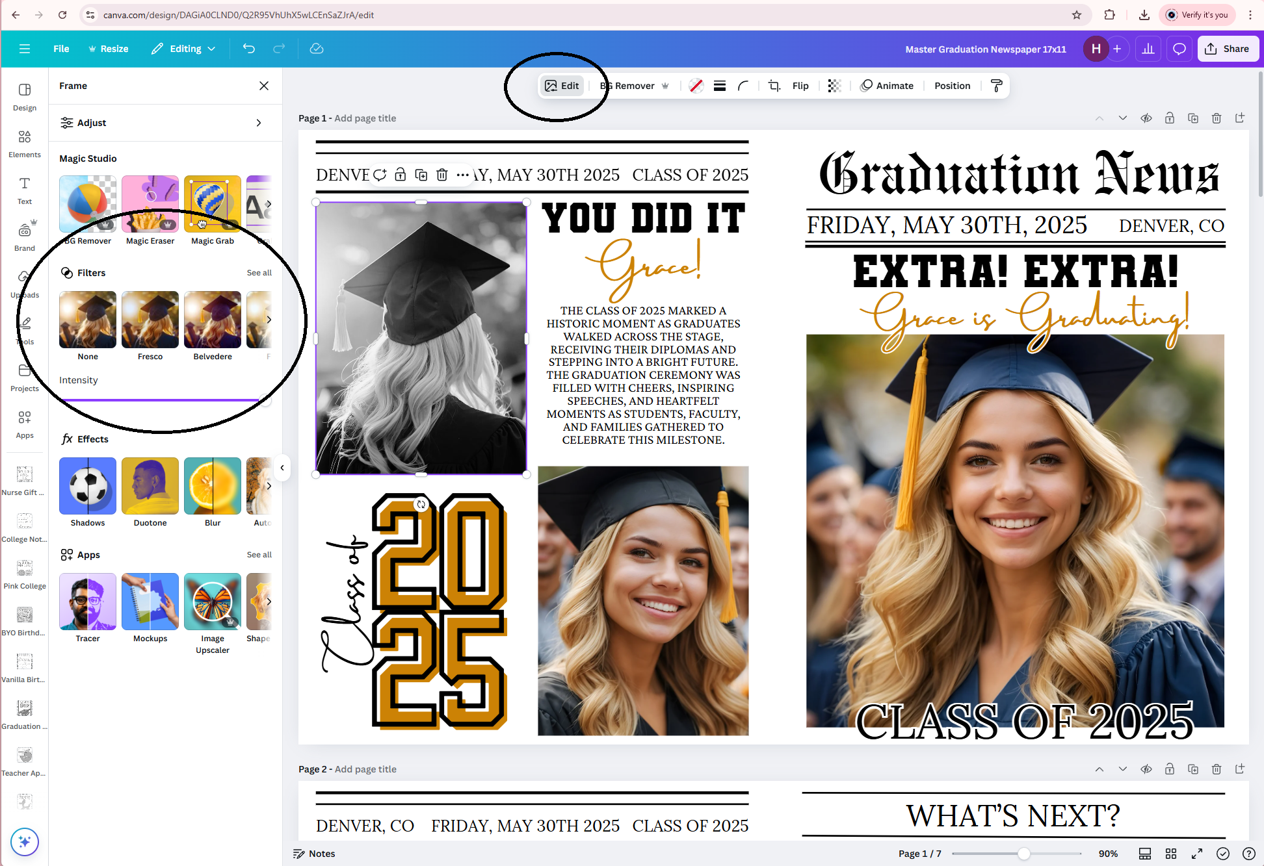Show more Effects options
Screen dimensions: 1264x866
pyautogui.click(x=269, y=486)
